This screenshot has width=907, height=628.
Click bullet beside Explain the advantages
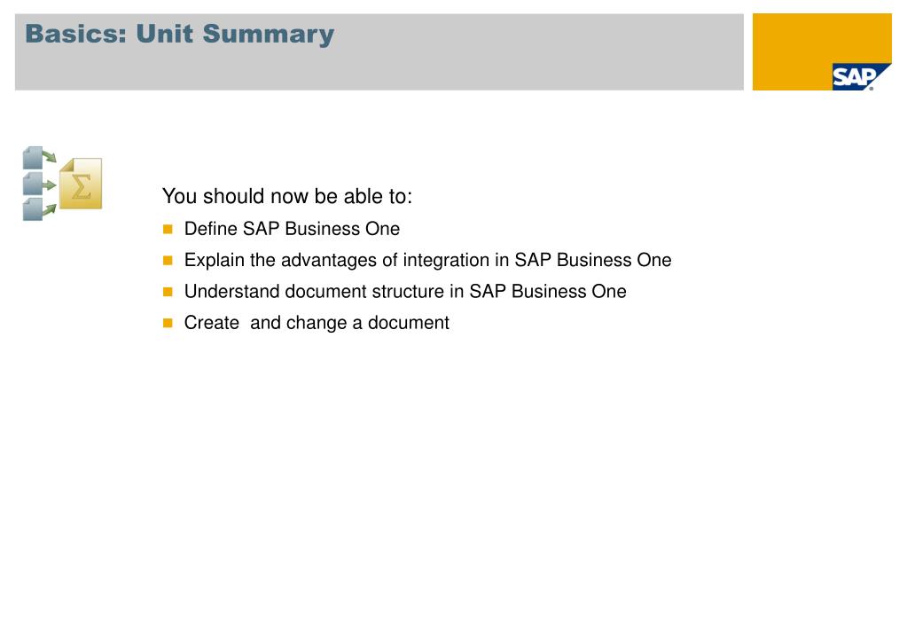[168, 261]
